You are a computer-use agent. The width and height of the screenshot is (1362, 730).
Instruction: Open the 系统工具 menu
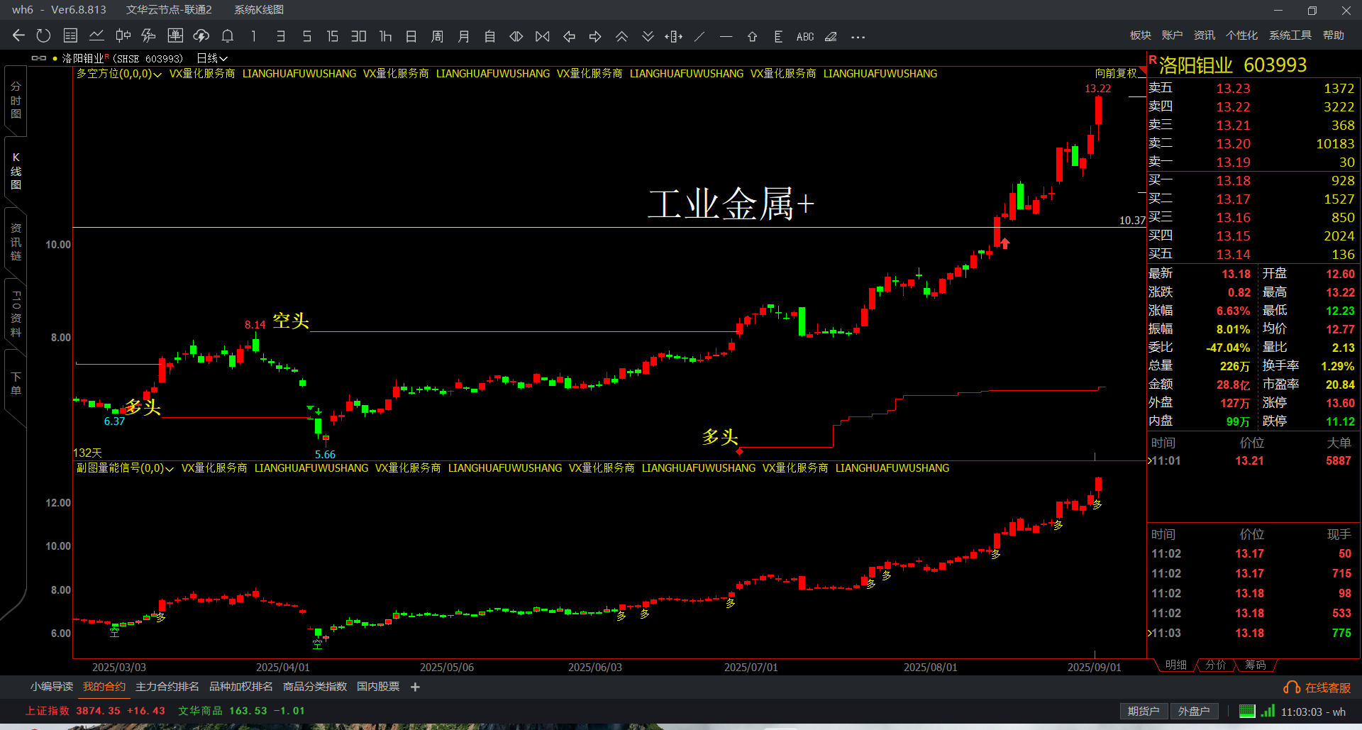click(x=1290, y=35)
